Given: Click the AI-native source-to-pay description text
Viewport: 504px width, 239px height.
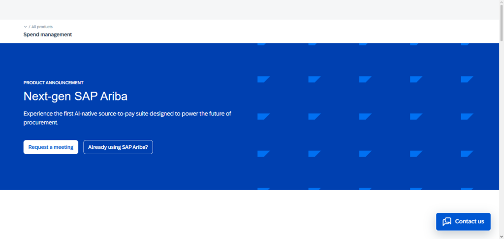Looking at the screenshot, I should tap(127, 118).
